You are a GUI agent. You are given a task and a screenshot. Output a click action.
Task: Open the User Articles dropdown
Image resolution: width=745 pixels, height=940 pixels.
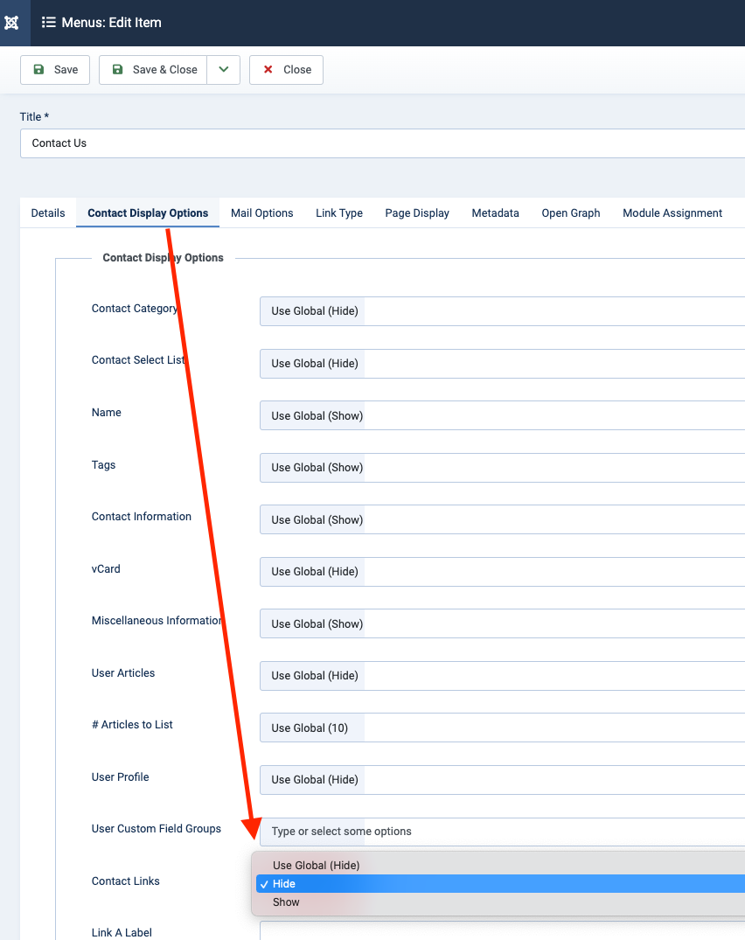(502, 676)
